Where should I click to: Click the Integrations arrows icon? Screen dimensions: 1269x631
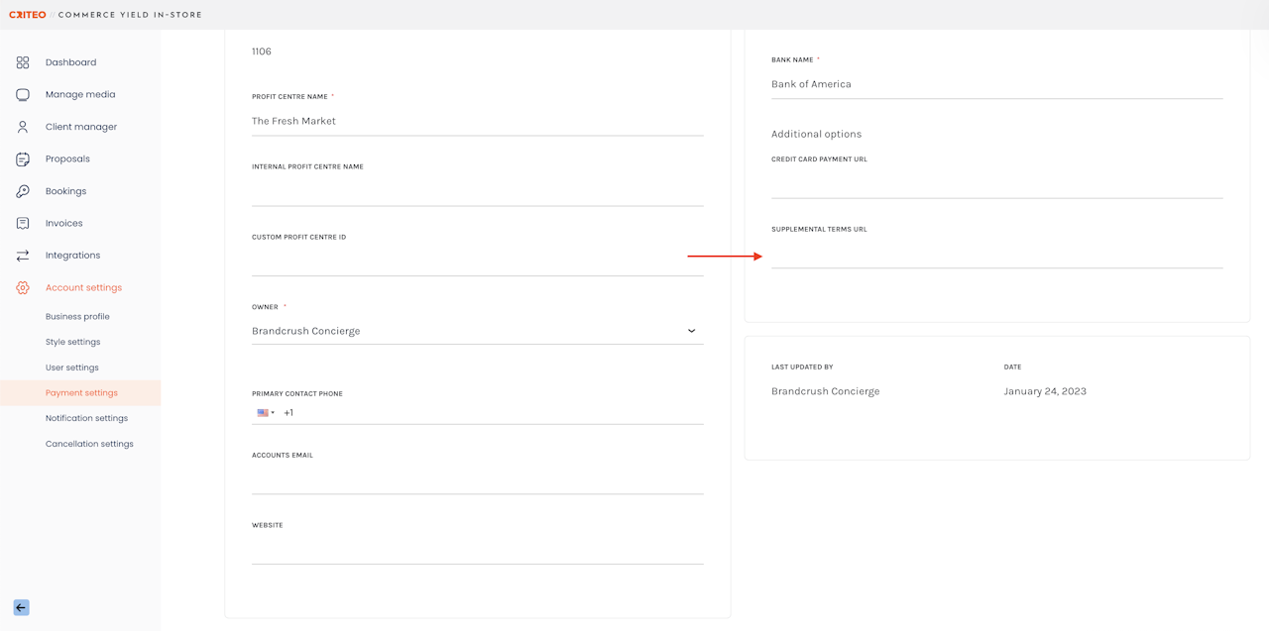click(23, 256)
